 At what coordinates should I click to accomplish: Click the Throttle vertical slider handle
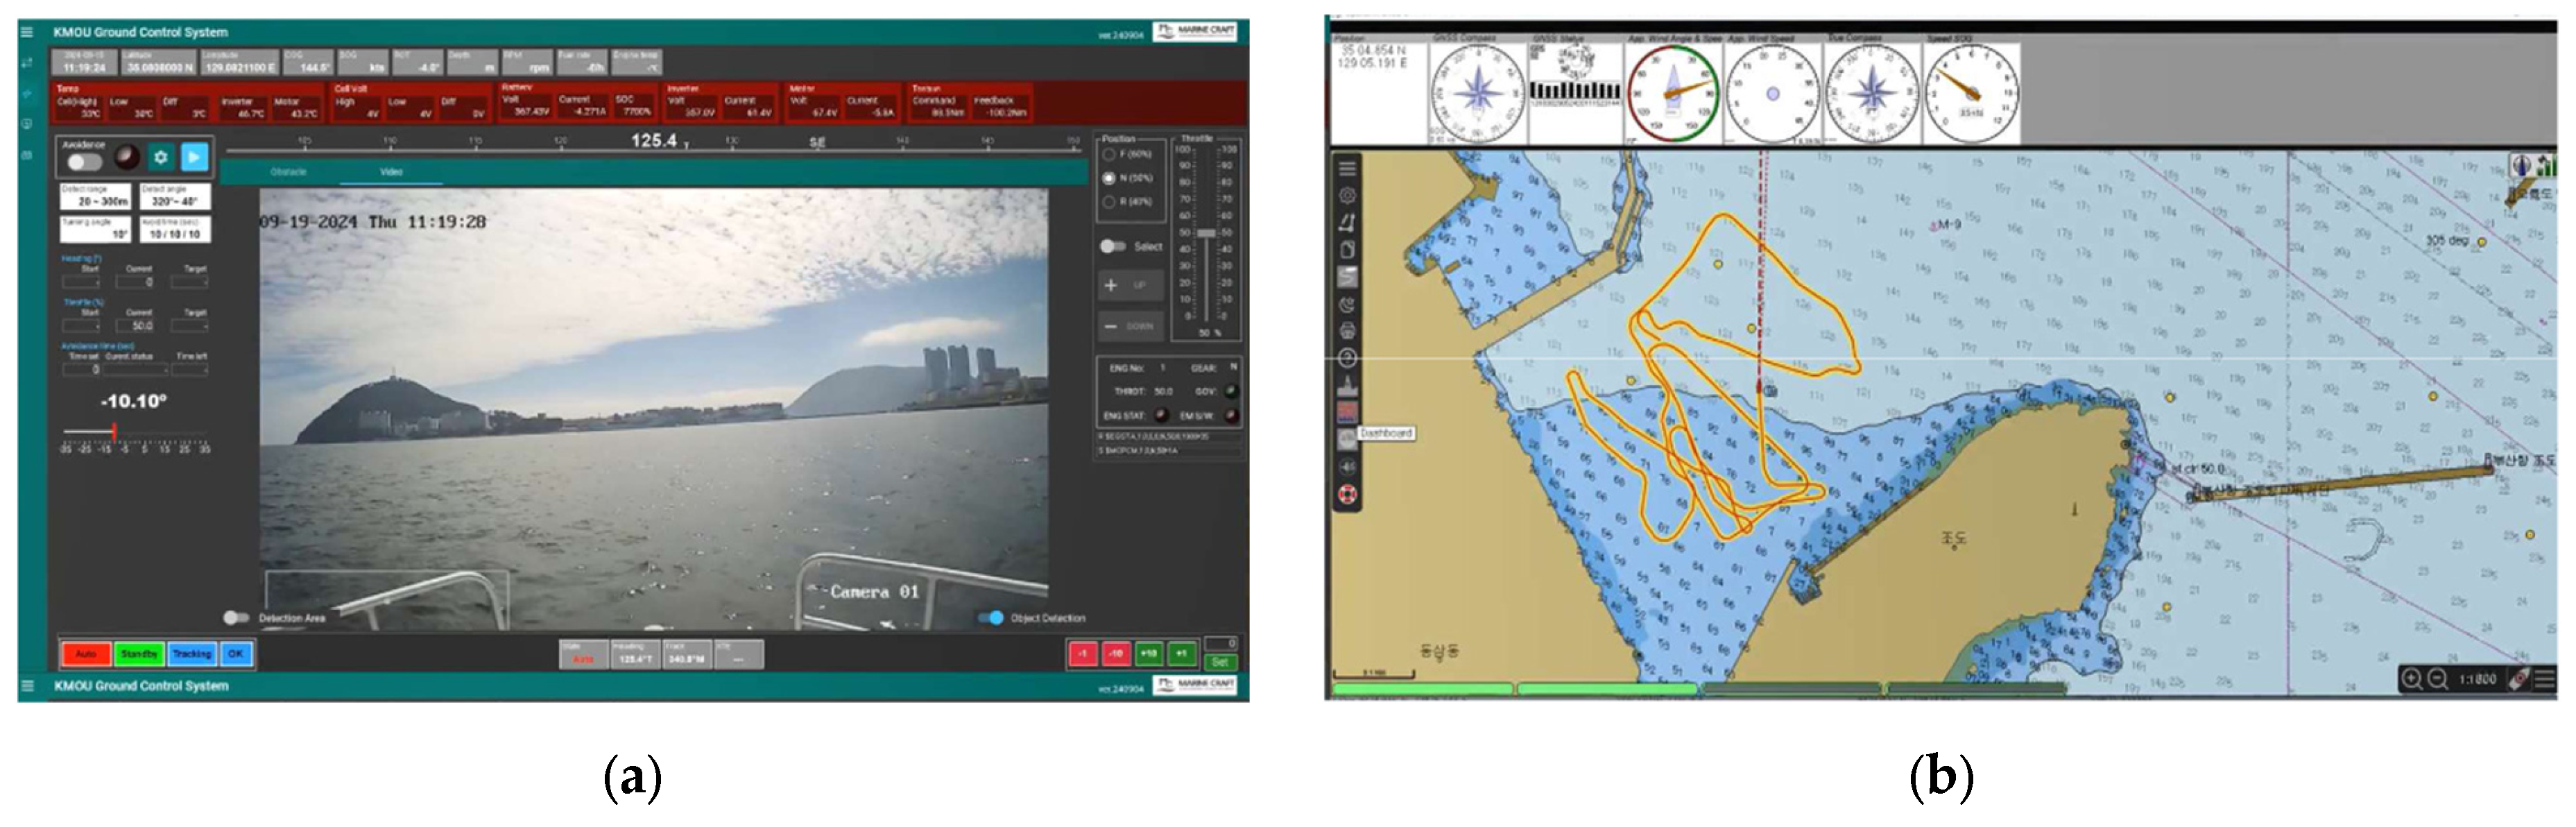click(1206, 233)
